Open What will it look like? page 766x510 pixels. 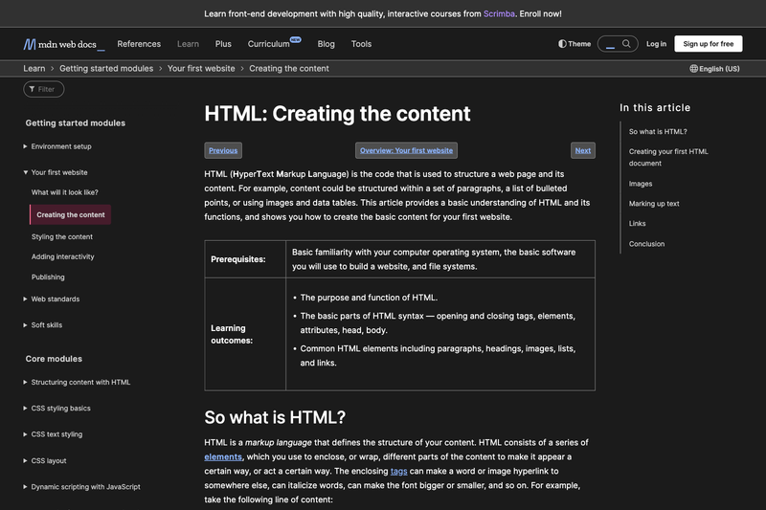pos(64,192)
